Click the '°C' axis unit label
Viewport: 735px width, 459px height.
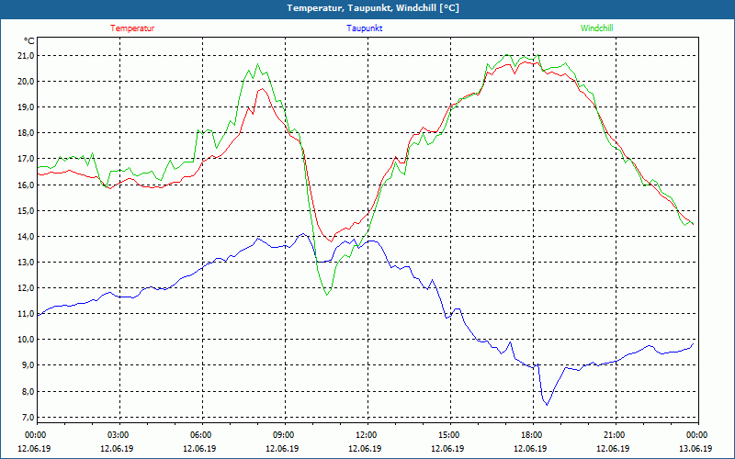tap(29, 41)
